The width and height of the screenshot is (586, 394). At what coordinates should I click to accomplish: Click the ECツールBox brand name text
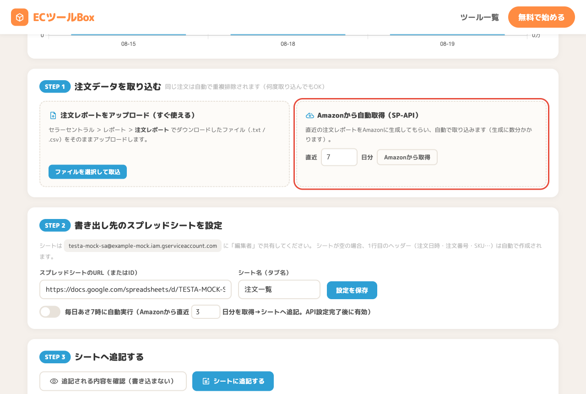click(x=64, y=17)
